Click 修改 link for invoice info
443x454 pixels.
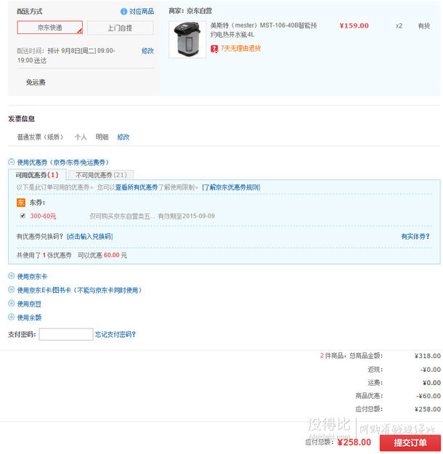point(123,137)
